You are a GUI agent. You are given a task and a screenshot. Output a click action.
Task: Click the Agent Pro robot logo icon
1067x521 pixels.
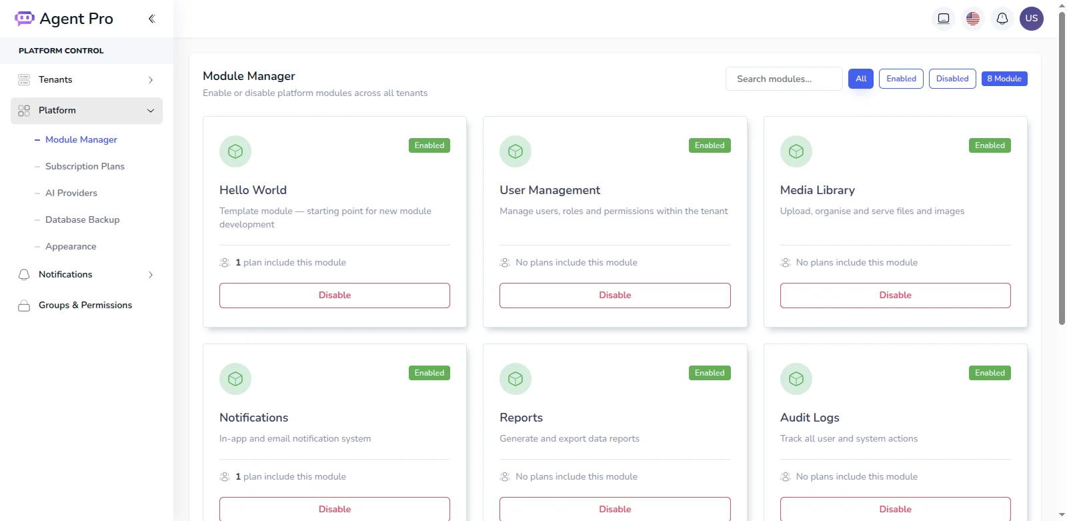(x=25, y=18)
